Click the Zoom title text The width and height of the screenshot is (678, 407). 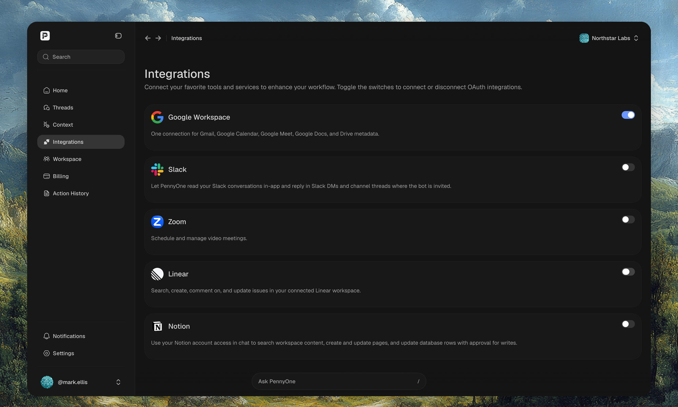[177, 221]
